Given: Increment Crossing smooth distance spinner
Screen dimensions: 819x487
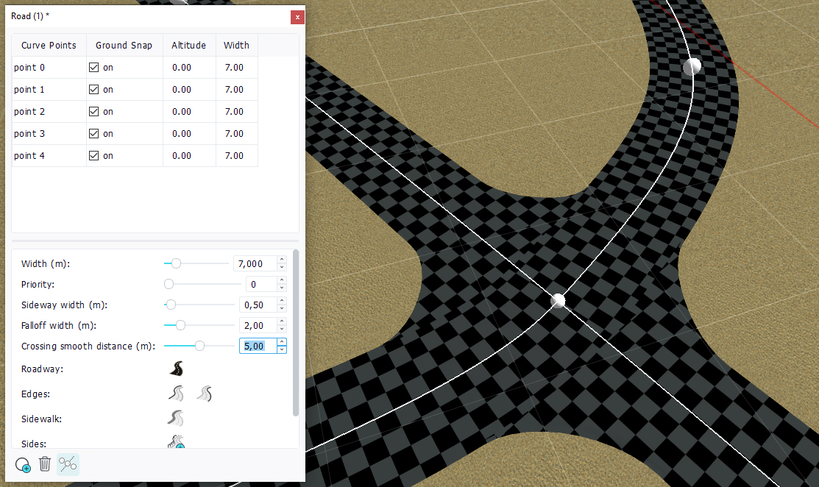Looking at the screenshot, I should (282, 342).
